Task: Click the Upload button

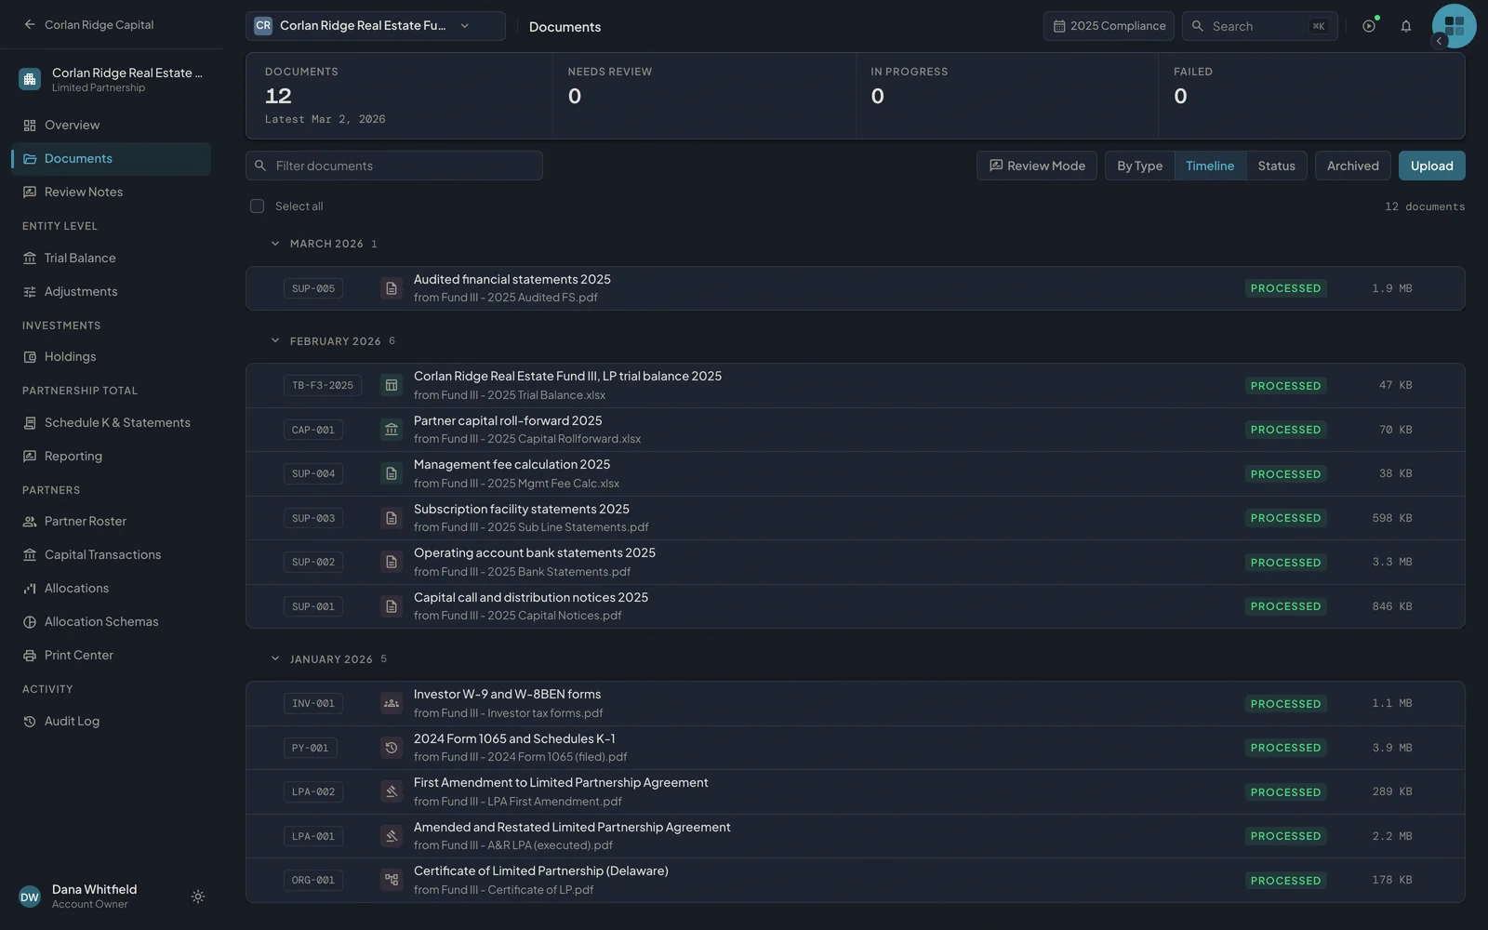Action: tap(1431, 166)
